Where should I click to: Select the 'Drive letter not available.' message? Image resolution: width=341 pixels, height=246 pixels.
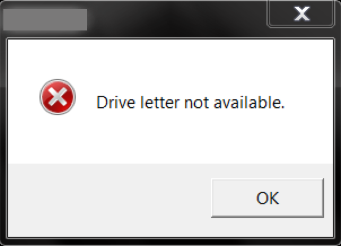tap(190, 102)
